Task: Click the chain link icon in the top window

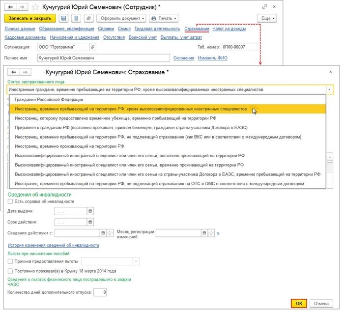Action: 264,7
